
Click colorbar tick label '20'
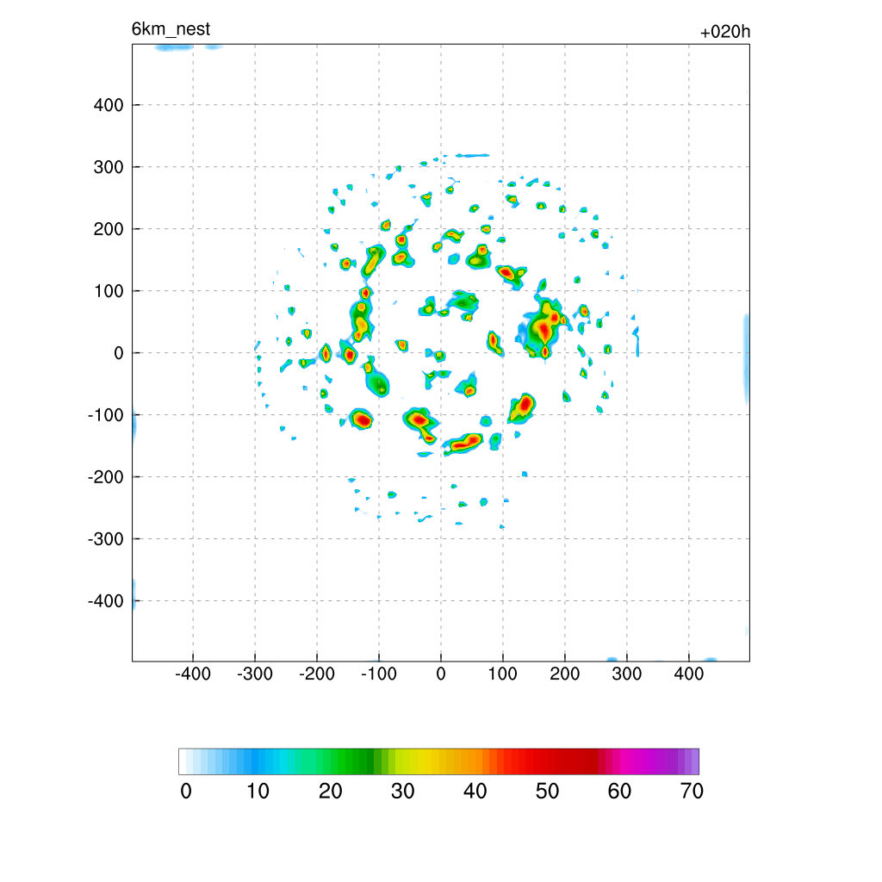click(330, 792)
